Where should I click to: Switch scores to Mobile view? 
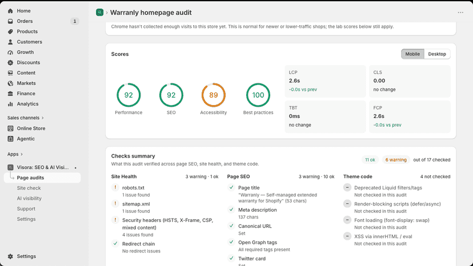[412, 54]
